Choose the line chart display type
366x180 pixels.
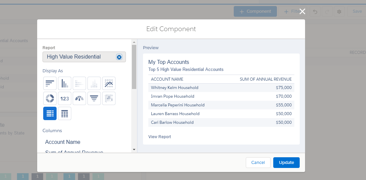pos(109,83)
